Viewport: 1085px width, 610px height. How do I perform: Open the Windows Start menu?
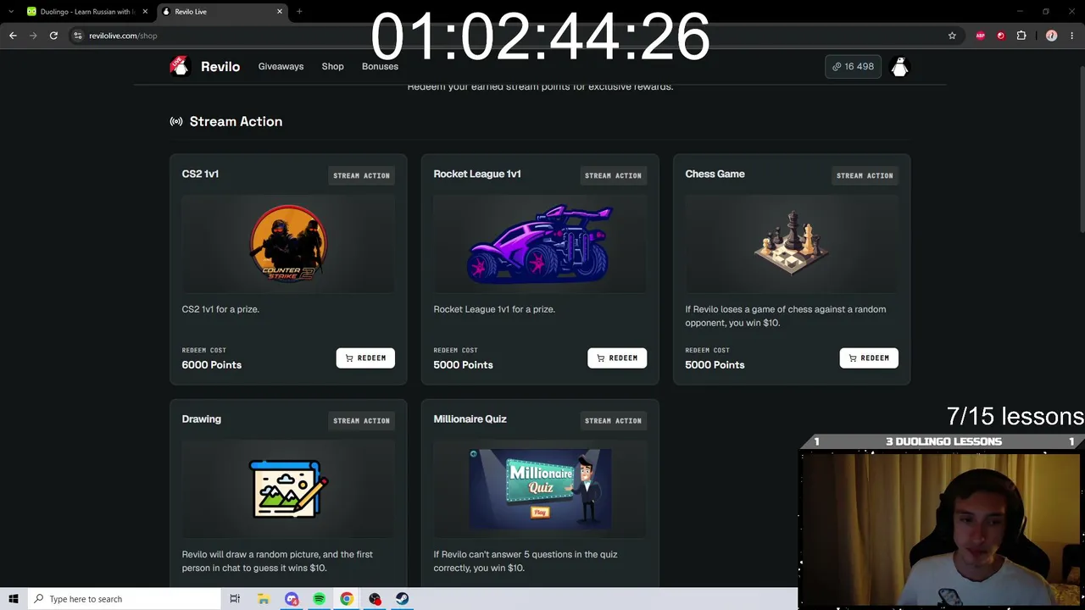[14, 599]
